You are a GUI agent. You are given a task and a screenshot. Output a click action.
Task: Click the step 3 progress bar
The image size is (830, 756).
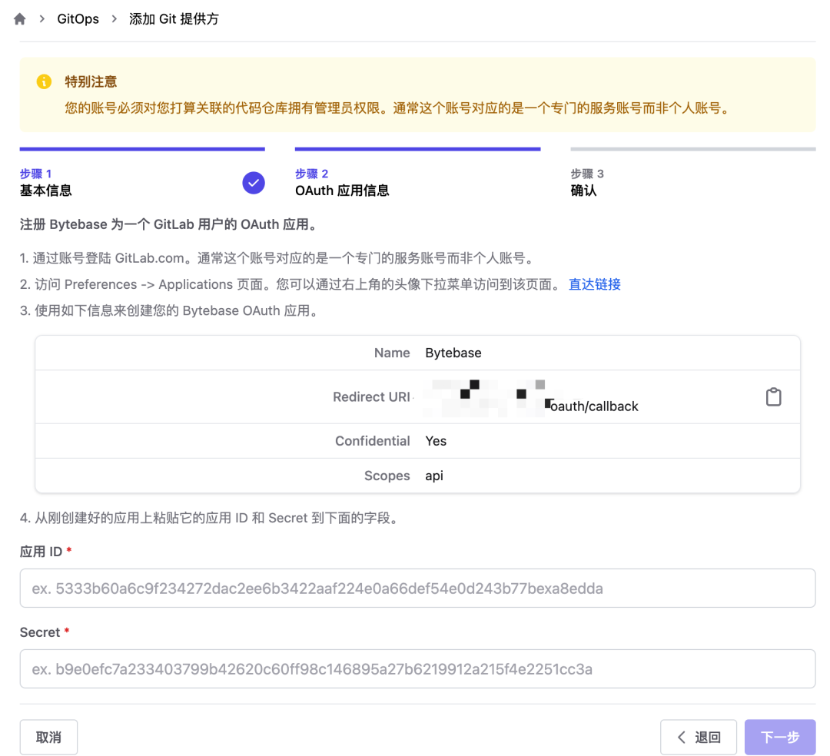(693, 149)
